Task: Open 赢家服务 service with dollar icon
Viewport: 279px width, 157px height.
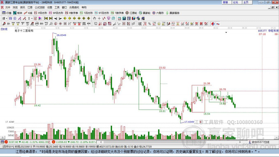Action: (173, 13)
